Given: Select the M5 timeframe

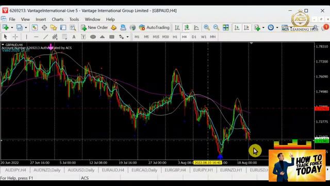Looking at the screenshot, I should 146,37.
